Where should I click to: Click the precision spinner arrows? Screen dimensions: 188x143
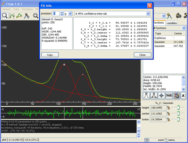[62, 13]
